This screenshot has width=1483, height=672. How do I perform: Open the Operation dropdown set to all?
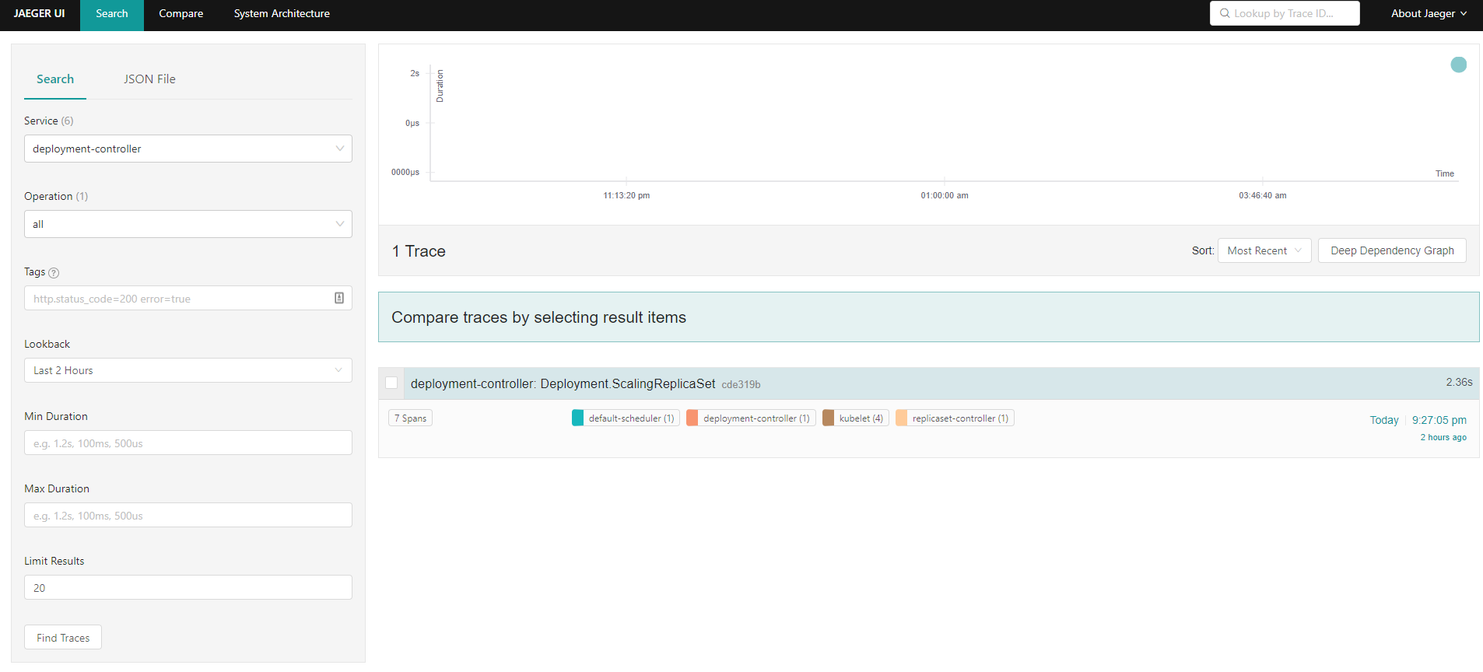point(188,224)
